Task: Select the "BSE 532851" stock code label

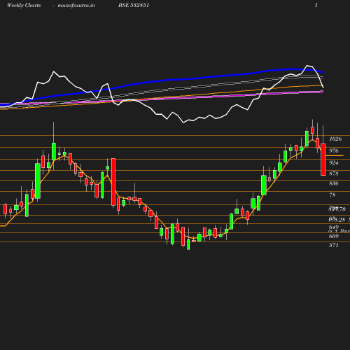Action: pyautogui.click(x=134, y=5)
